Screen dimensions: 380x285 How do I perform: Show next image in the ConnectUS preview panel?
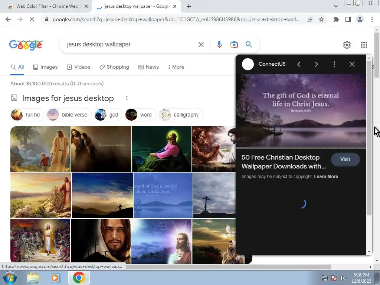(317, 64)
